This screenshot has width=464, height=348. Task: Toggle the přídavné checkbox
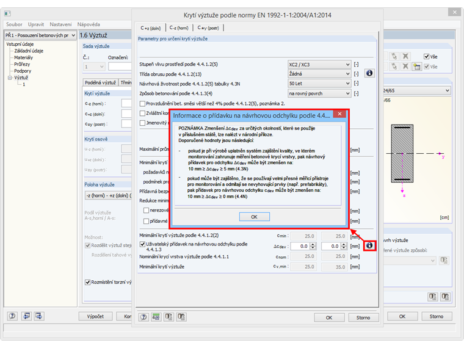(x=146, y=221)
